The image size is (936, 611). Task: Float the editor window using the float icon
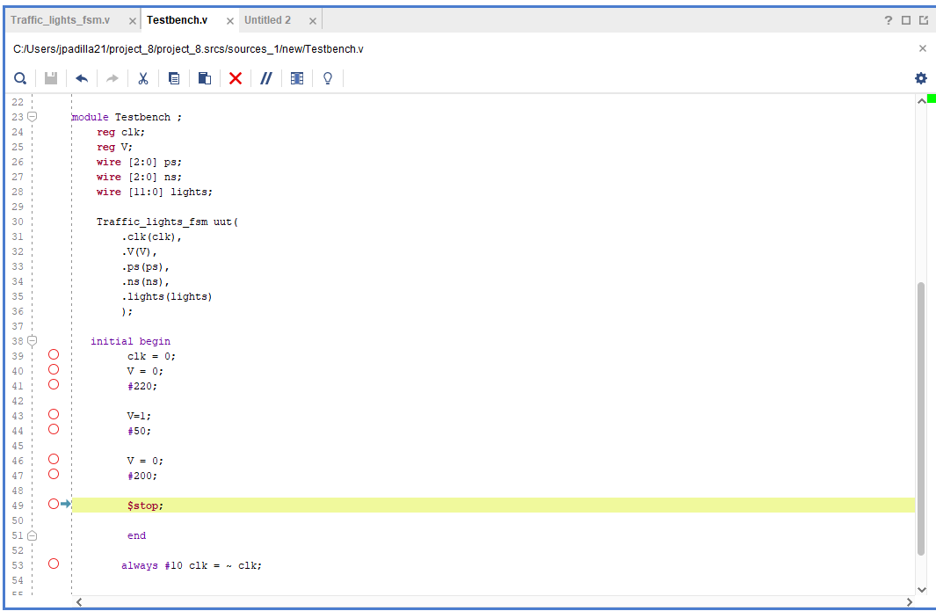pyautogui.click(x=924, y=18)
